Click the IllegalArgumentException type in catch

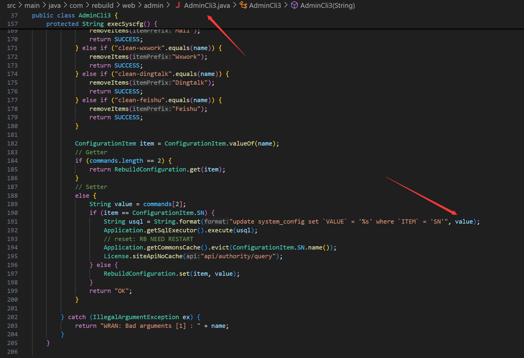pyautogui.click(x=136, y=317)
